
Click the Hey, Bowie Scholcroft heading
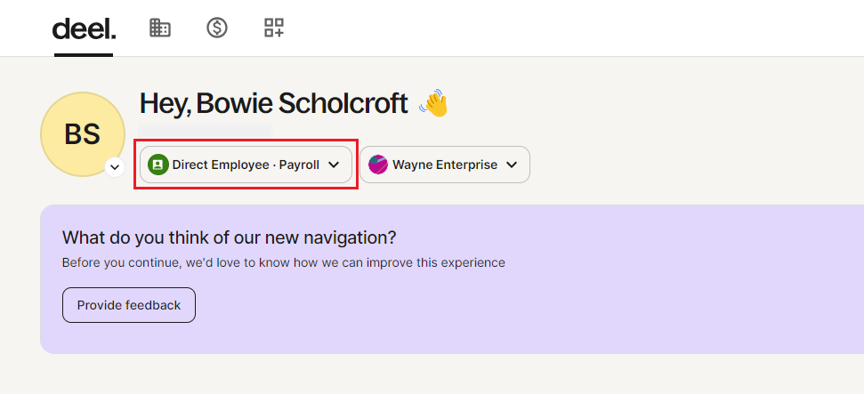point(274,103)
